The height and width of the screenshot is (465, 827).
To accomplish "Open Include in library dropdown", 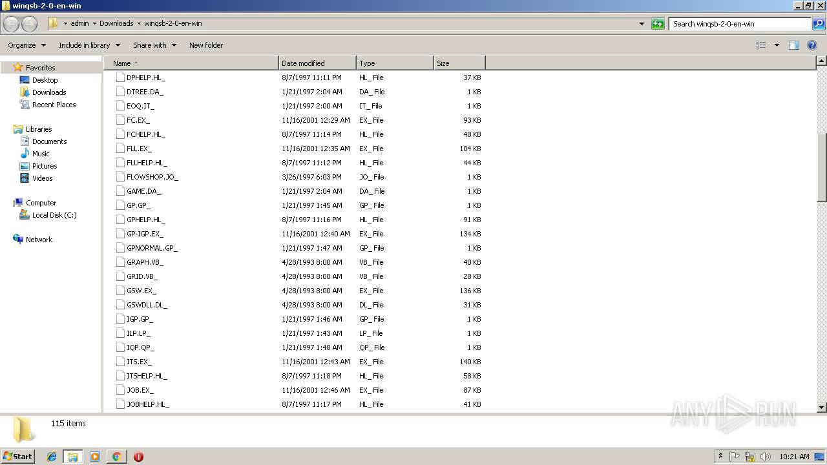I will pos(89,45).
